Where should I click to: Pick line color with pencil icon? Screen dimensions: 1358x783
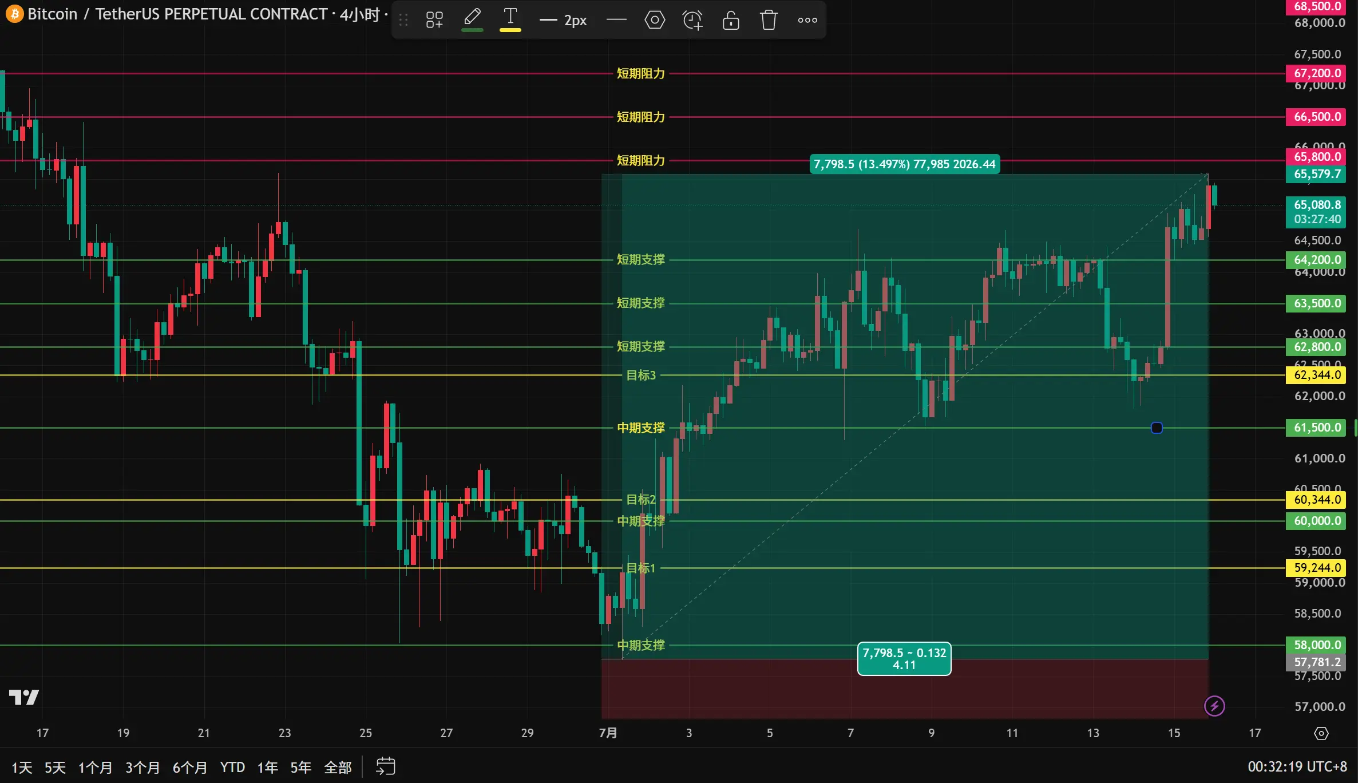tap(472, 19)
